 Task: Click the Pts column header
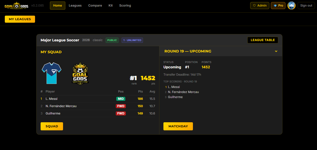[x=140, y=92]
